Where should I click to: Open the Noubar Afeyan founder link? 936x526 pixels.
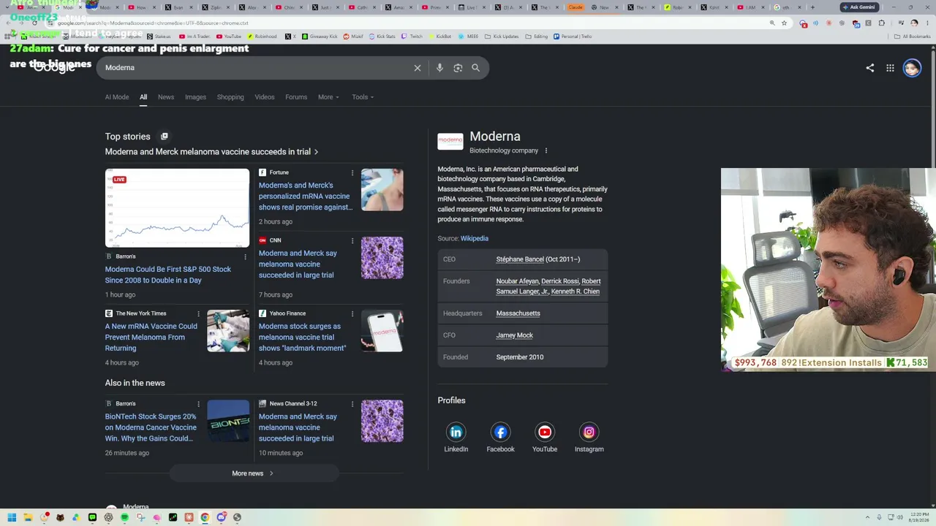coord(517,281)
